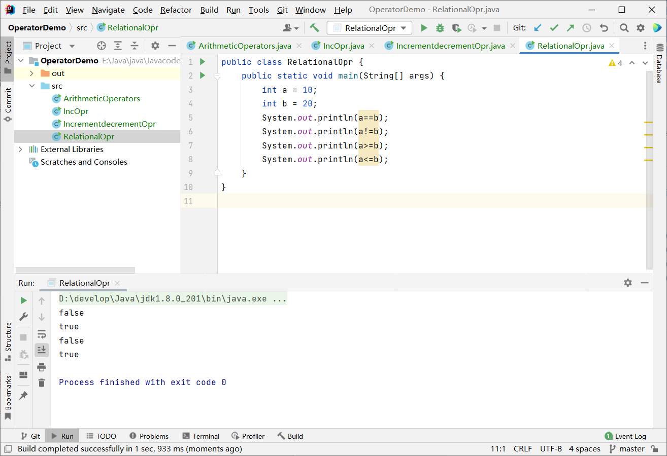Click the Project panel horizontal scrollbar

point(75,270)
